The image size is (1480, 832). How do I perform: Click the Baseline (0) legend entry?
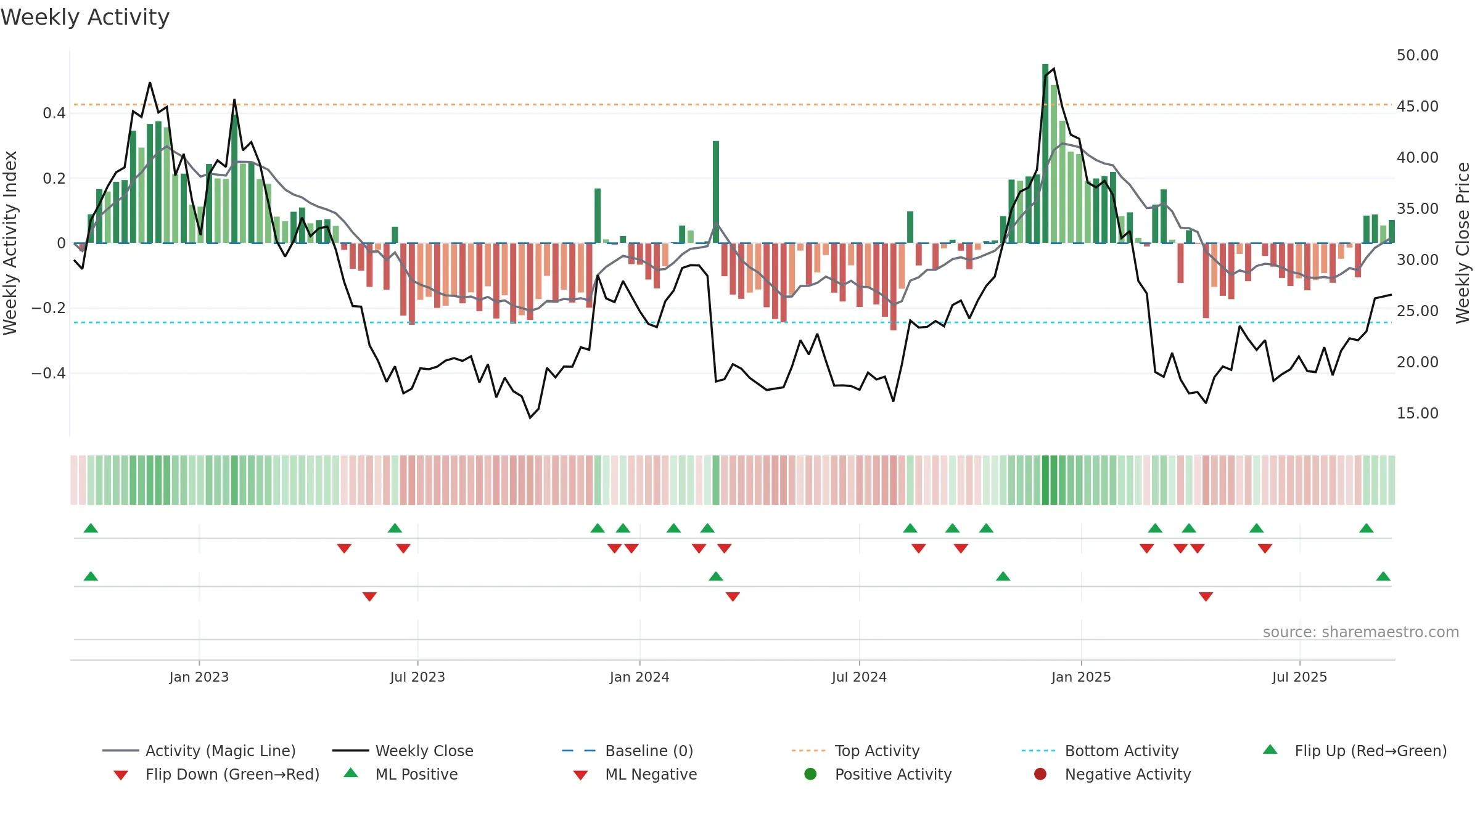[x=628, y=751]
